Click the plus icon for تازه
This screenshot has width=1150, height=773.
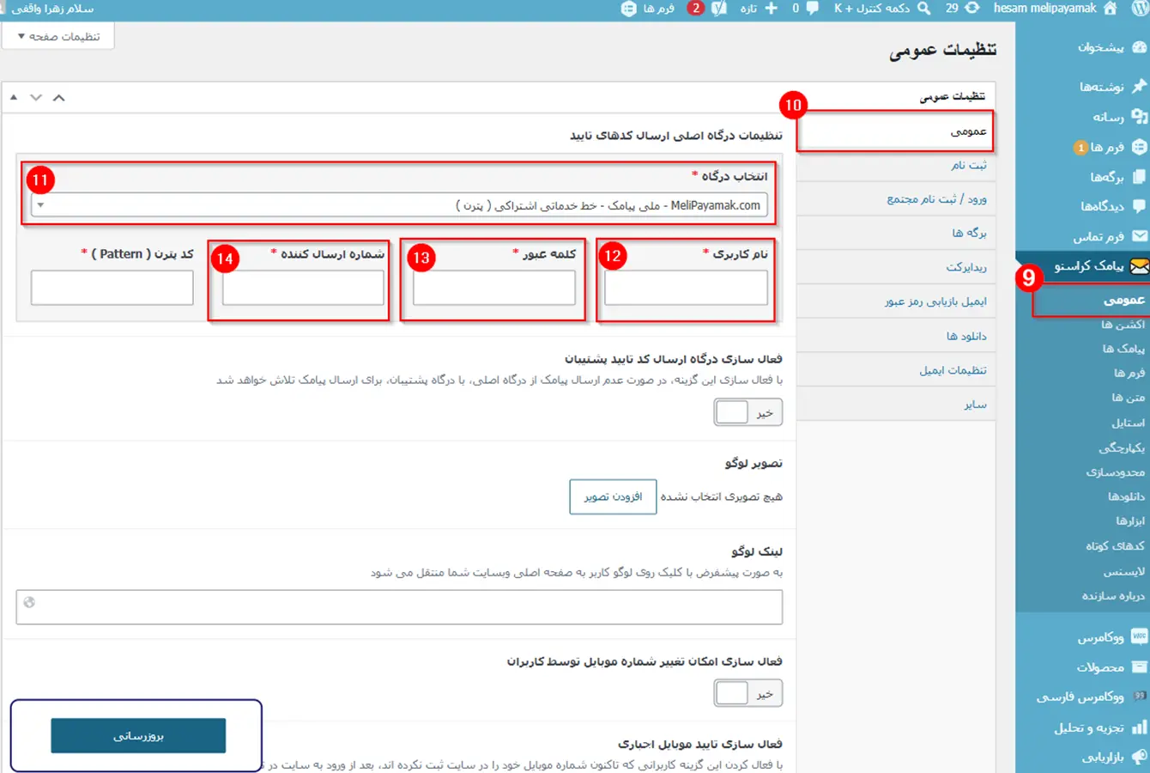tap(771, 9)
